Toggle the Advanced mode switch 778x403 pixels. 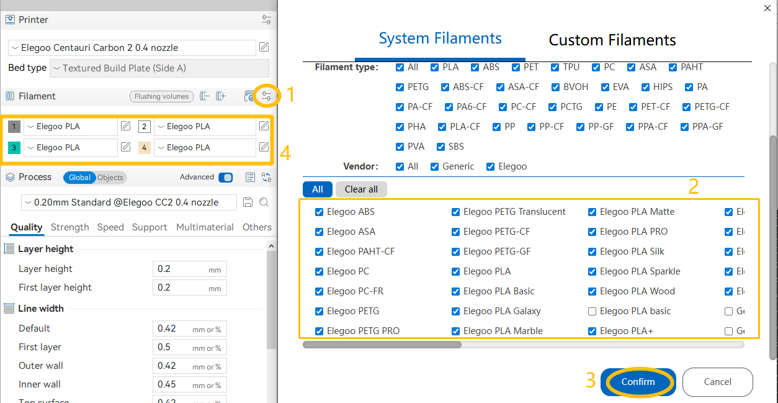point(225,178)
